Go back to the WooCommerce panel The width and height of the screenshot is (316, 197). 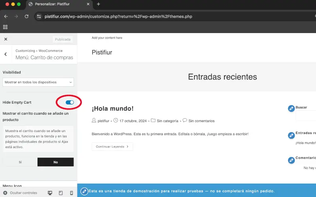pos(6,54)
